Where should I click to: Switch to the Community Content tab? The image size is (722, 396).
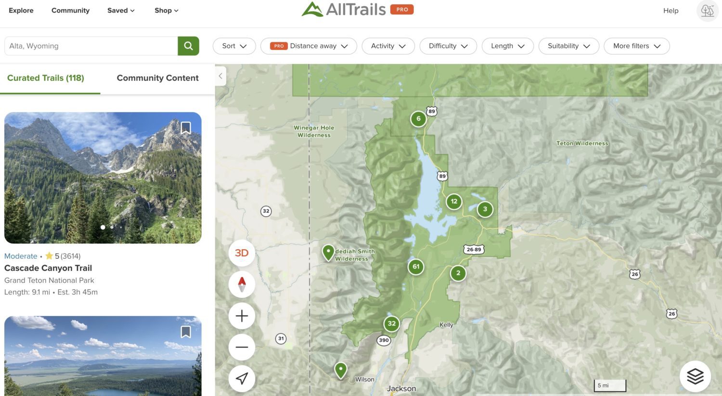pos(157,77)
